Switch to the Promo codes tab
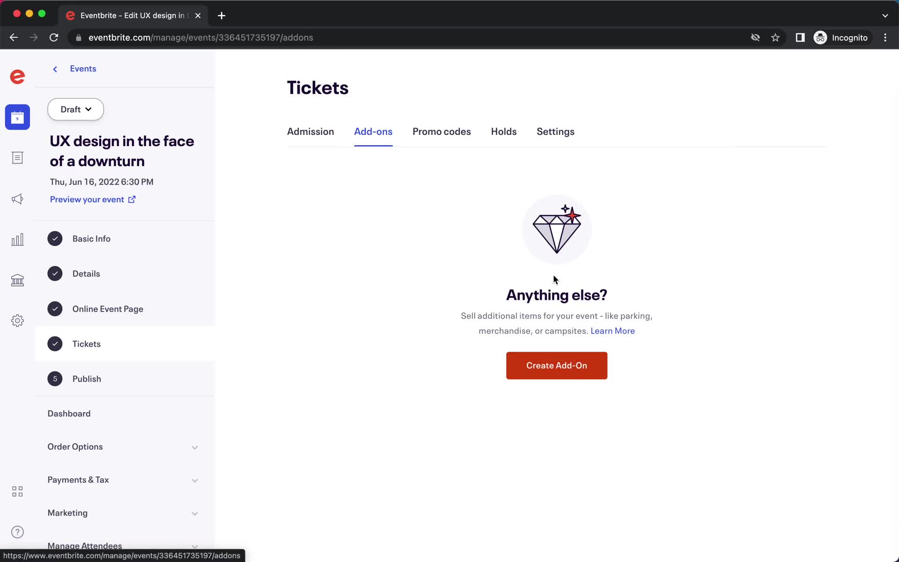 pos(442,132)
